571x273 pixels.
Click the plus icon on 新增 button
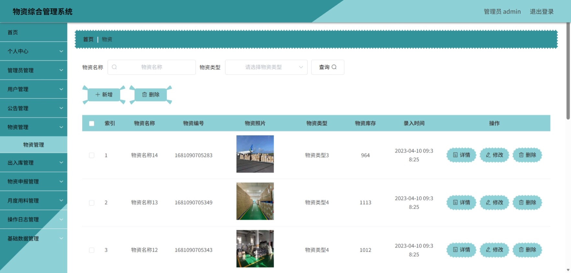pos(97,94)
